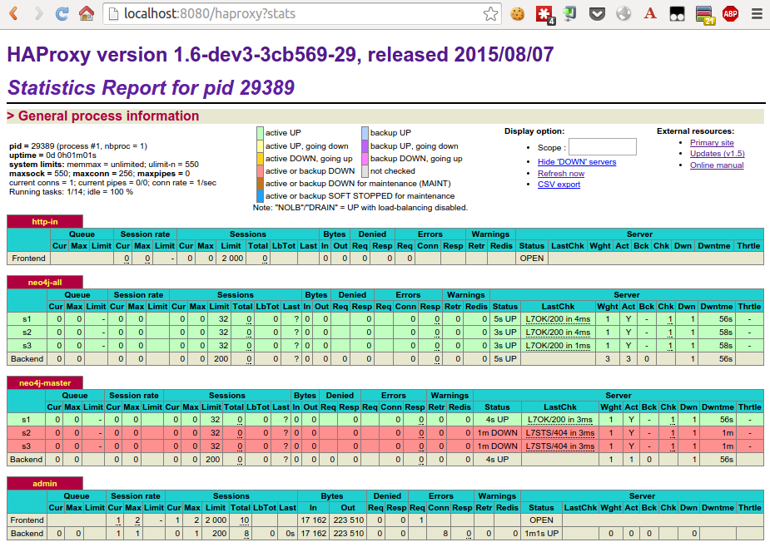Open the Primary site link
The height and width of the screenshot is (547, 770).
point(712,143)
